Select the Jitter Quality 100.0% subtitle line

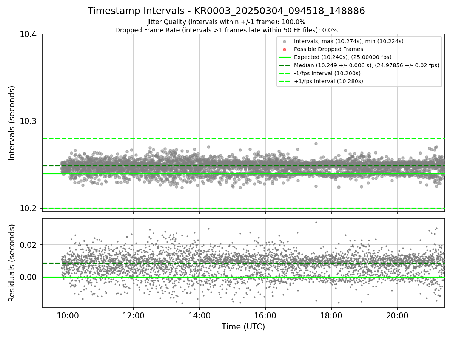pos(226,22)
